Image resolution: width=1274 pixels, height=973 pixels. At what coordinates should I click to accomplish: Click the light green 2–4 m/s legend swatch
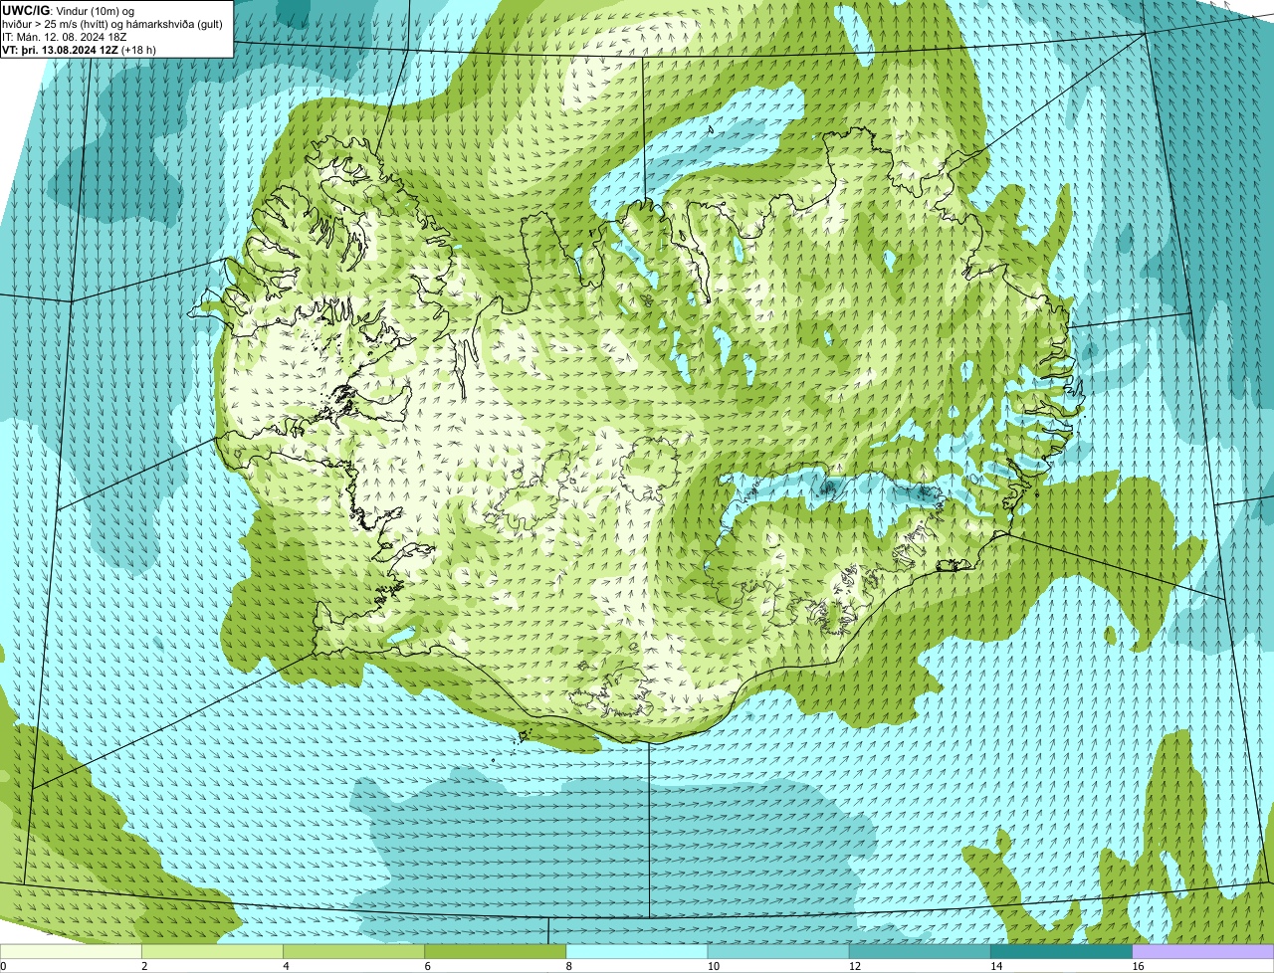coord(212,951)
